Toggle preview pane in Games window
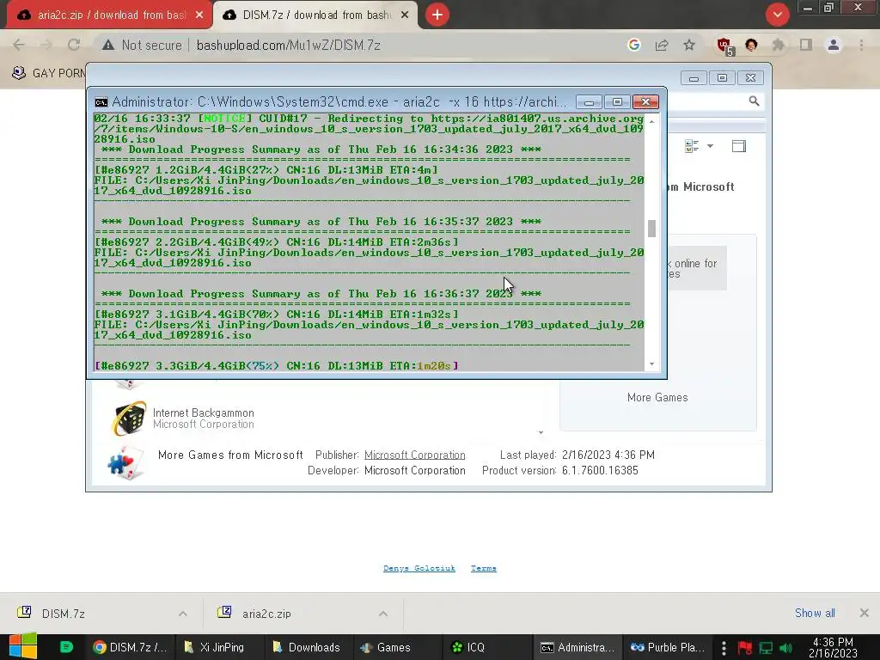 739,146
